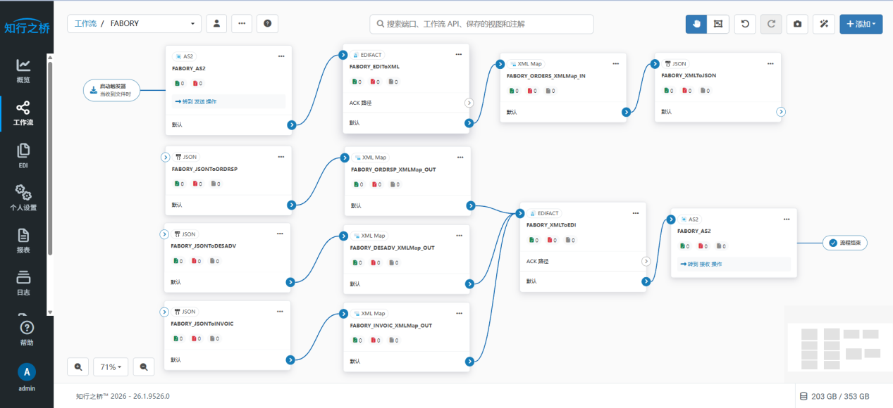Open 报表 reports in sidebar
This screenshot has height=408, width=893.
(x=23, y=240)
